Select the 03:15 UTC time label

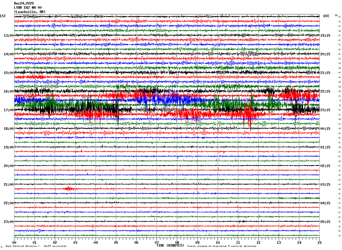click(x=325, y=185)
